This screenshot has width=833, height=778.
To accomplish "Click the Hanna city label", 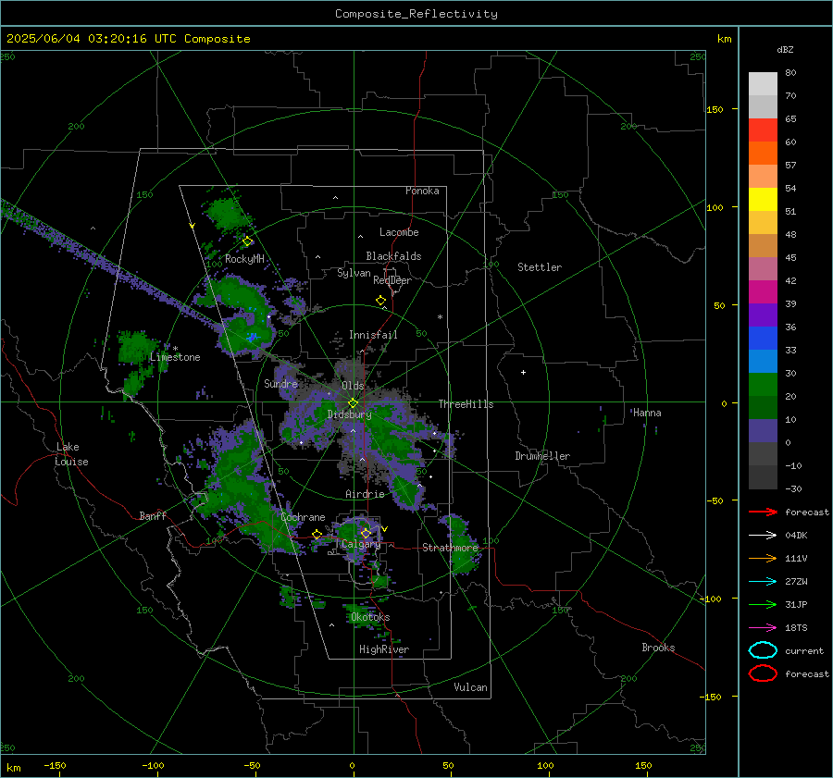I will [x=647, y=413].
